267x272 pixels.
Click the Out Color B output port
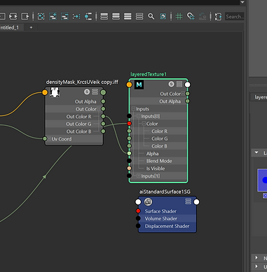coord(103,131)
